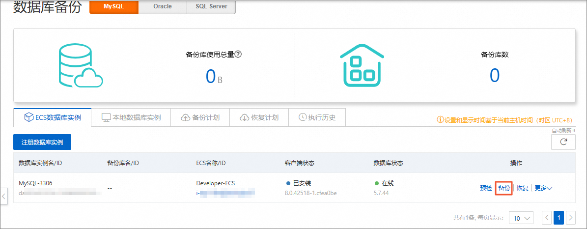Viewport: 587px width, 229px height.
Task: Click the 客户端状态 column header
Action: [x=300, y=163]
